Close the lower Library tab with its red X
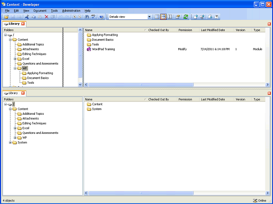 pos(23,93)
